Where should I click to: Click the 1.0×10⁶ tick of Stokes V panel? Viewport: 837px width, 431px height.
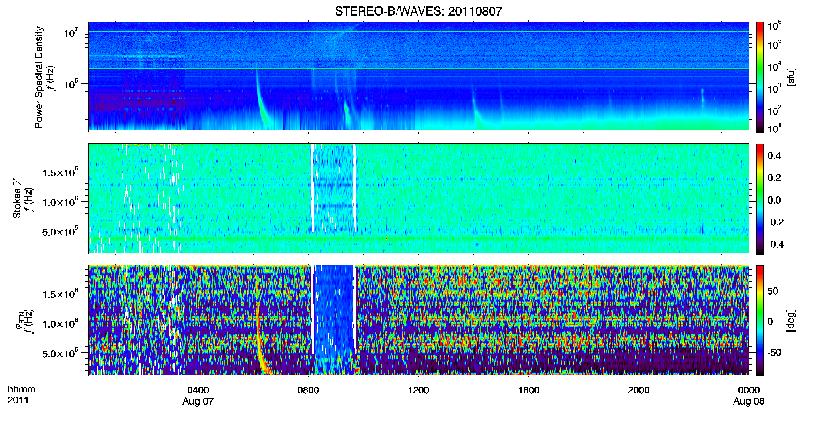pos(60,202)
